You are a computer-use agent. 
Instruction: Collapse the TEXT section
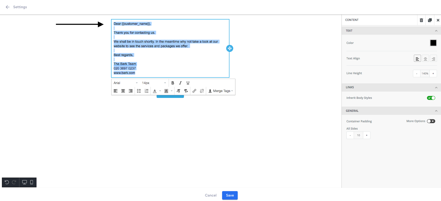[436, 31]
